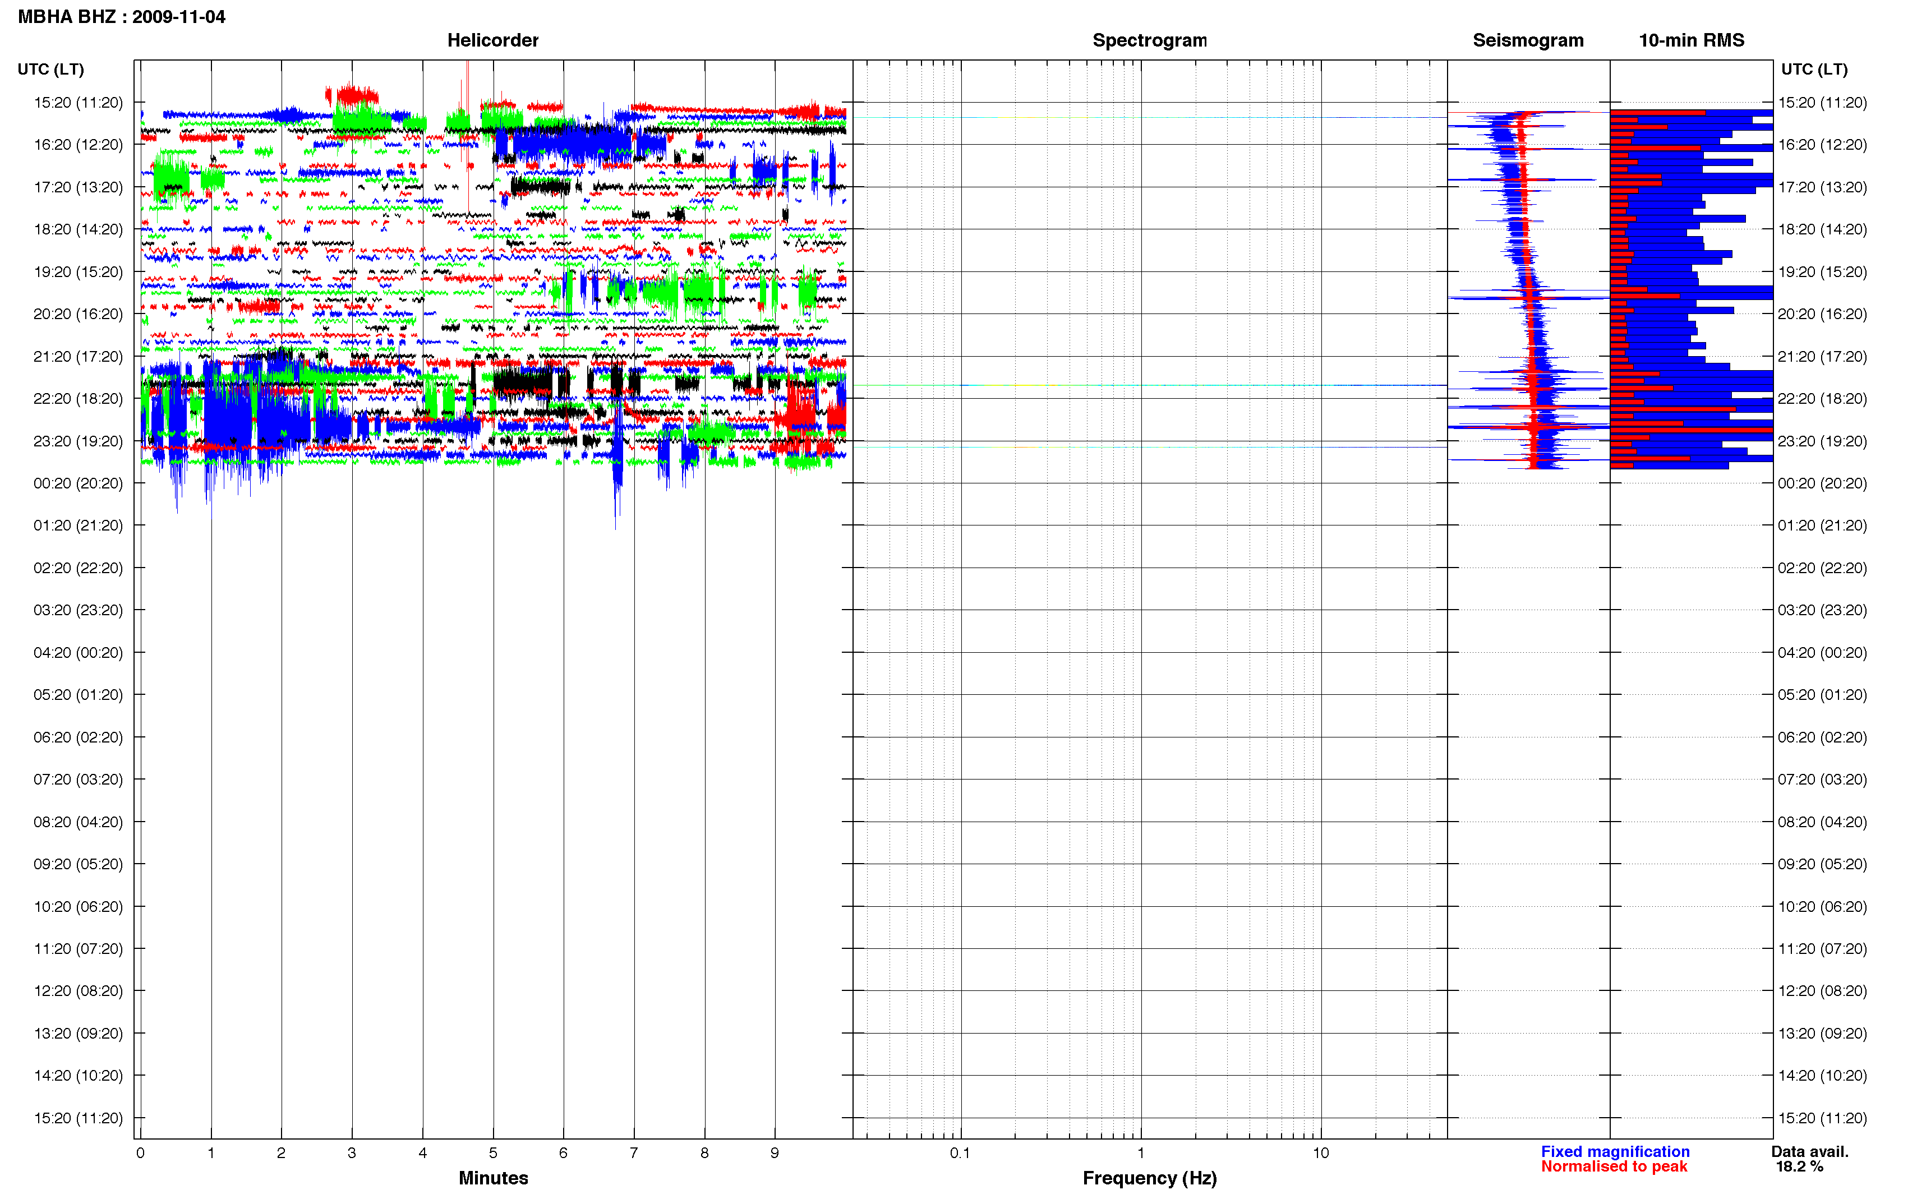Image resolution: width=1917 pixels, height=1199 pixels.
Task: Click the '18.2 %' data availability value
Action: (1799, 1166)
